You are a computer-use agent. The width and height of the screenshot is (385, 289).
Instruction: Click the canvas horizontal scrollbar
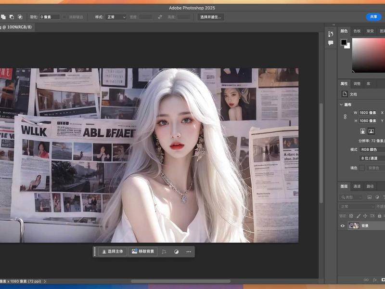pyautogui.click(x=181, y=281)
